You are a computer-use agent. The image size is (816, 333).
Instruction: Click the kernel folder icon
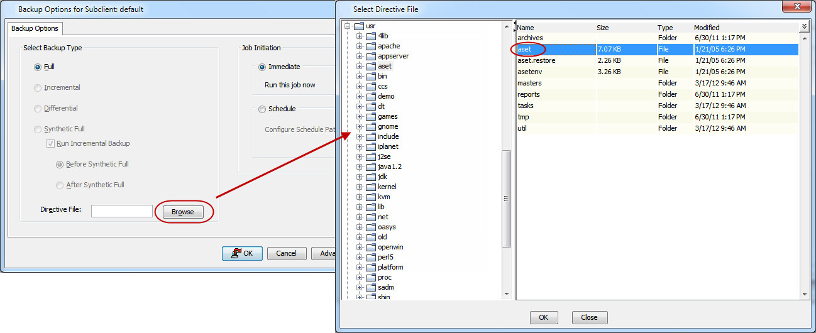pyautogui.click(x=370, y=187)
